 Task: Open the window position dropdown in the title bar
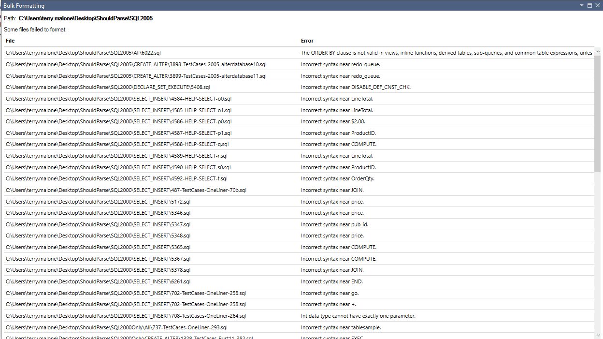[x=582, y=5]
